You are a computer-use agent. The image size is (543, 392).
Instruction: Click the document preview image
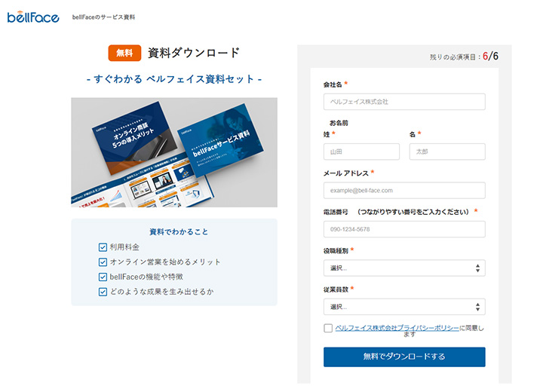pos(174,152)
